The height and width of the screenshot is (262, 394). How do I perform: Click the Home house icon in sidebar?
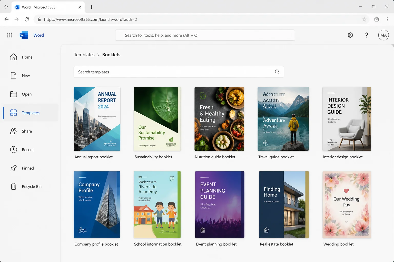(x=14, y=57)
